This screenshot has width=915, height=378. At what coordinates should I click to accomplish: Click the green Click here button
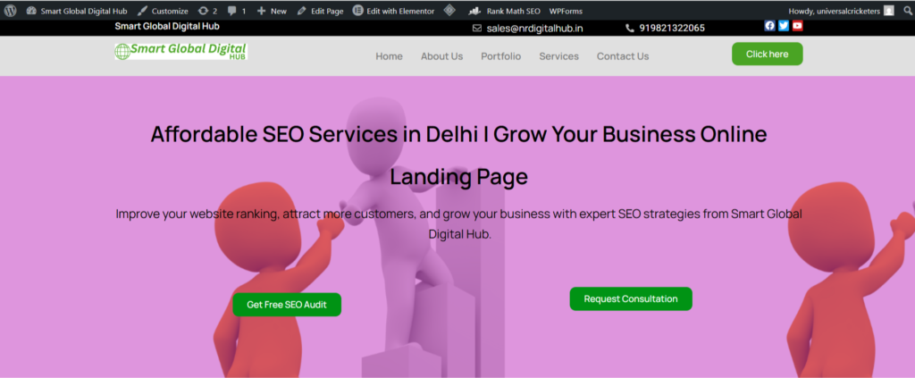pyautogui.click(x=767, y=54)
